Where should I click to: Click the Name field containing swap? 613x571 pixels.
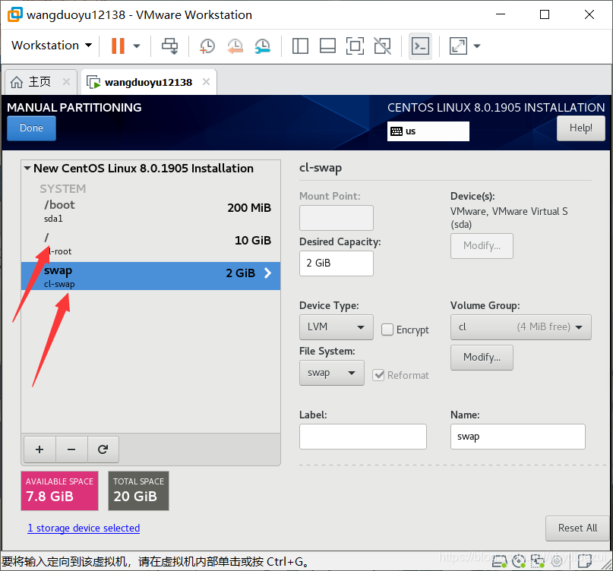[517, 437]
